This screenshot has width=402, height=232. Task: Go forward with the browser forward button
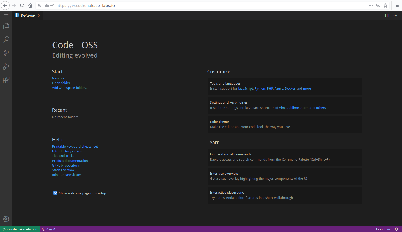[x=14, y=5]
